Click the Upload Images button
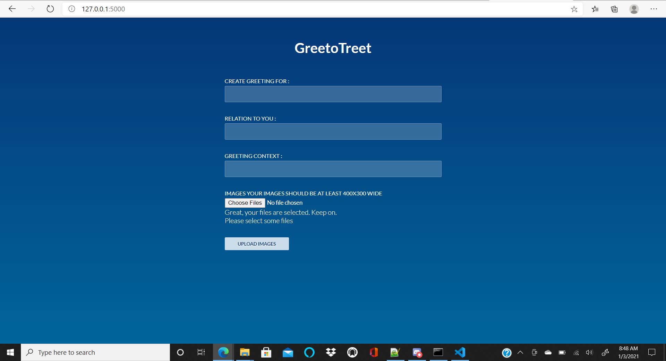The height and width of the screenshot is (361, 666). click(x=257, y=244)
